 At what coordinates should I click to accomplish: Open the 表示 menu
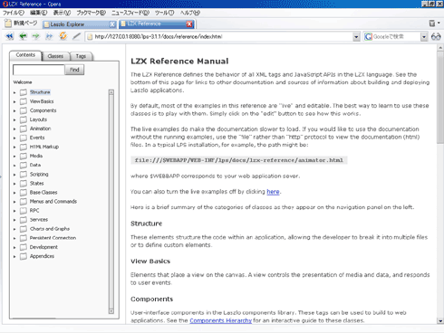pyautogui.click(x=62, y=13)
